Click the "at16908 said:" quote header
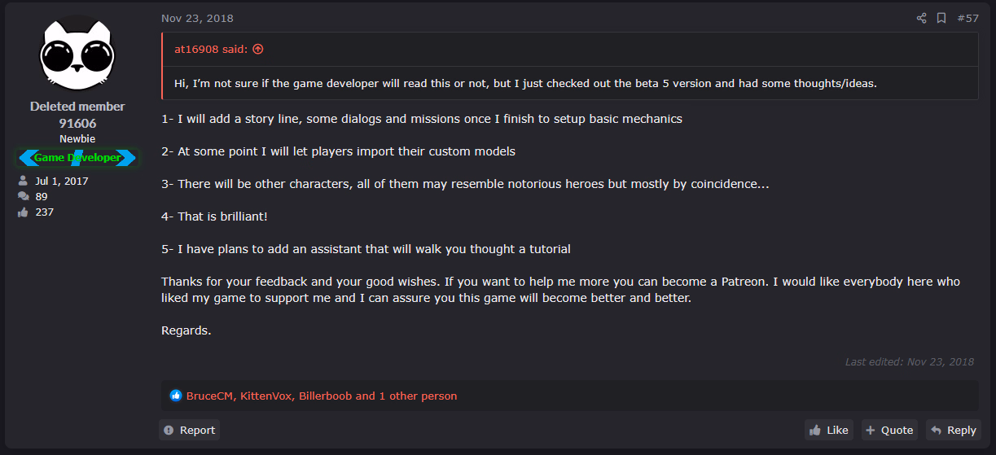The height and width of the screenshot is (455, 996). point(212,49)
